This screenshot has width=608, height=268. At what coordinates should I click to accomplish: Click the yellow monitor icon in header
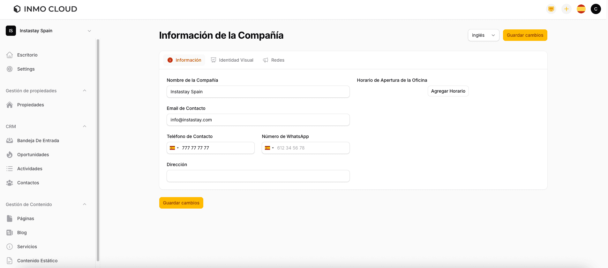point(551,9)
